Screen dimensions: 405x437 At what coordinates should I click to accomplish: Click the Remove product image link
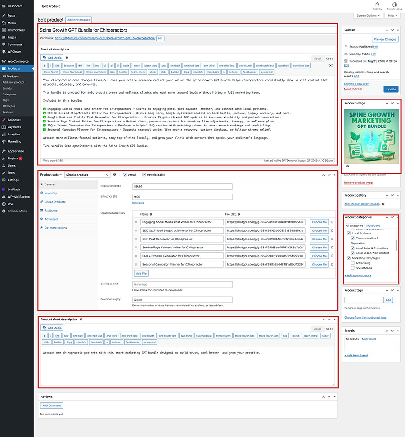pyautogui.click(x=359, y=183)
